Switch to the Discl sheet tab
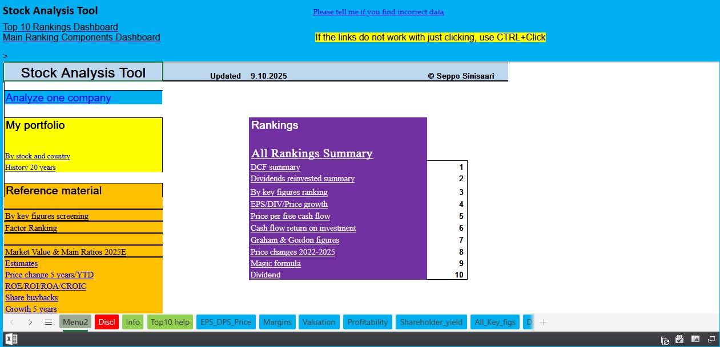 106,322
